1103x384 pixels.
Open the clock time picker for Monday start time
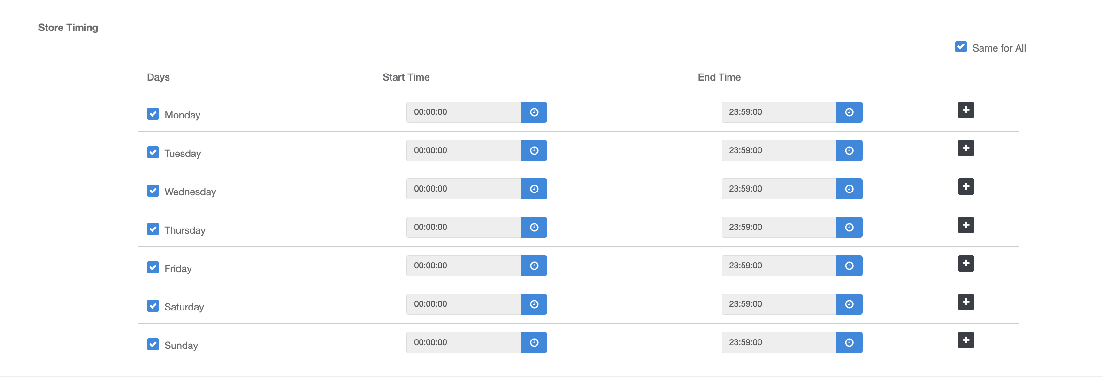pos(534,112)
